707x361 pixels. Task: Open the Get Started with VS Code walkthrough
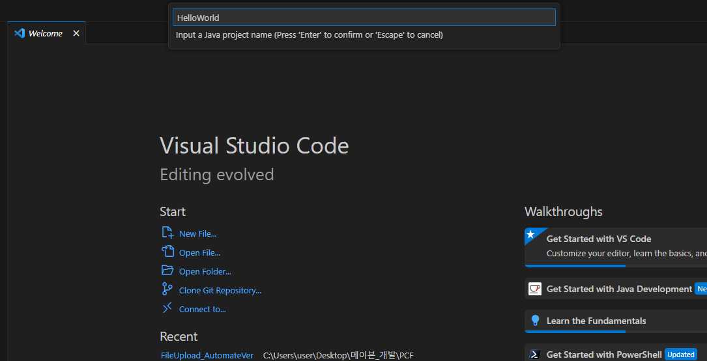[x=616, y=248]
